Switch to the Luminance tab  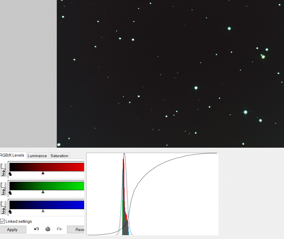pyautogui.click(x=37, y=156)
